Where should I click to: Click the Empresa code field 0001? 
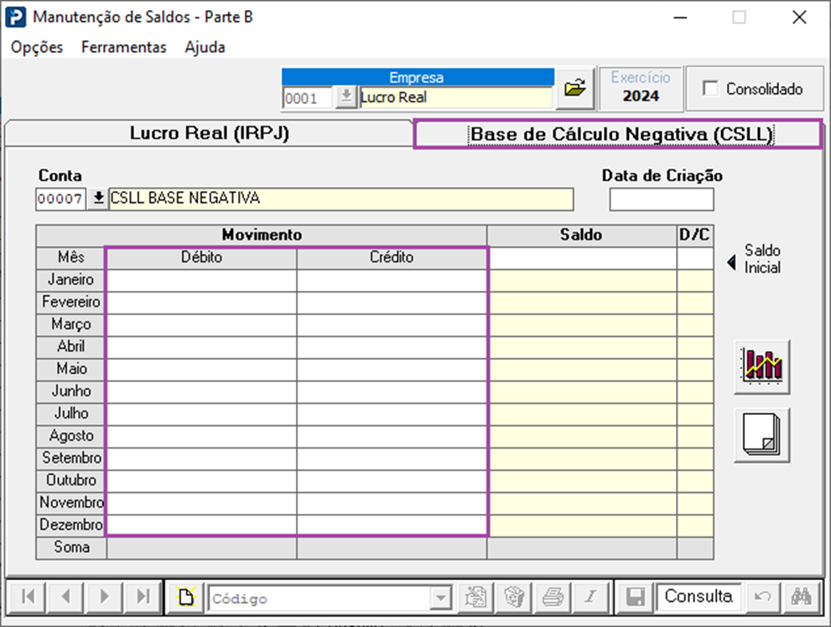[308, 98]
